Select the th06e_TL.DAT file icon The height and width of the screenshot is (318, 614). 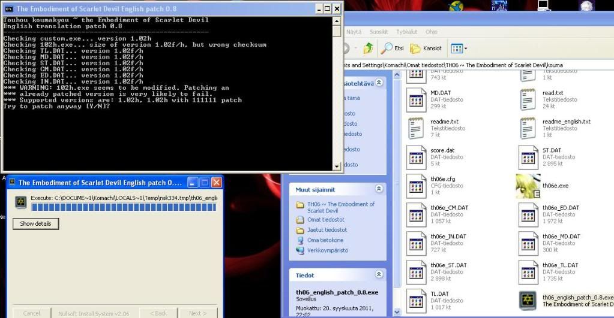point(528,272)
